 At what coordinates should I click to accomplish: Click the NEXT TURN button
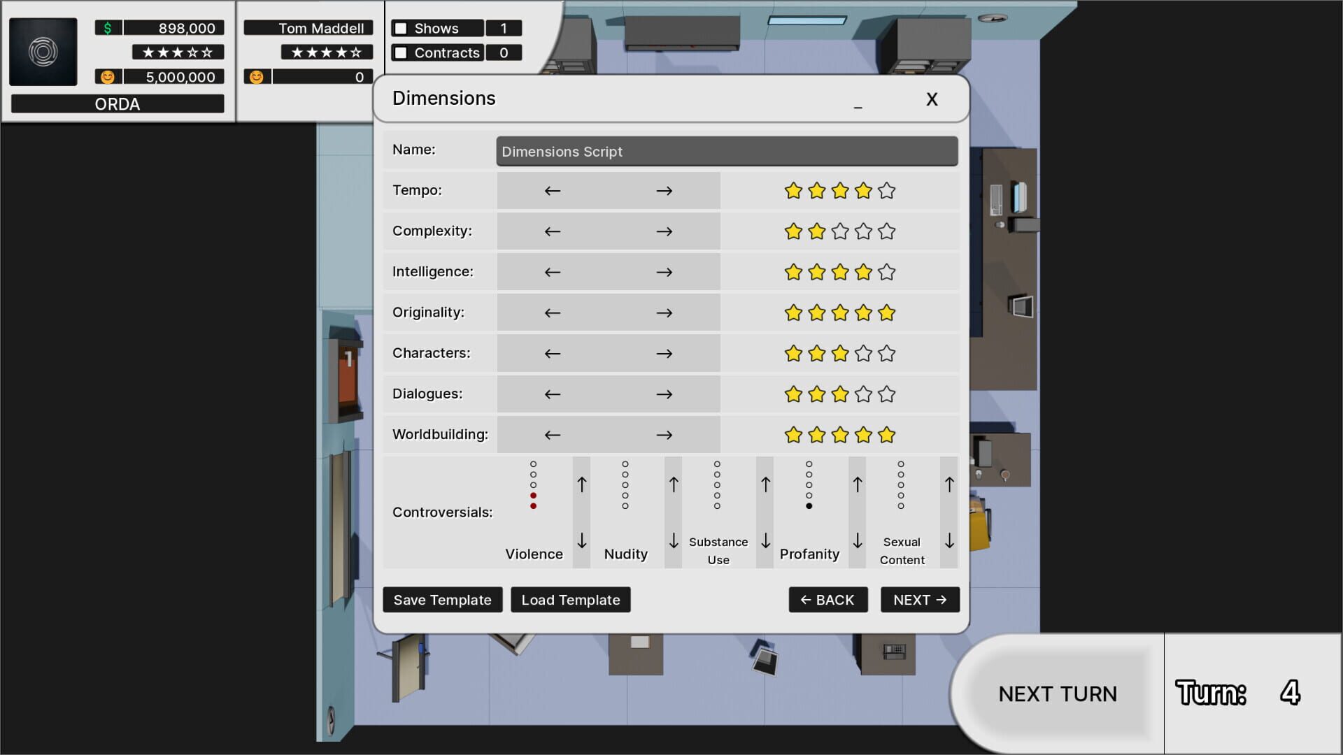click(x=1058, y=693)
